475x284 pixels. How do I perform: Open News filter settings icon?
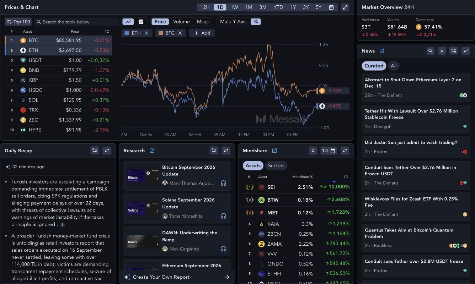(454, 51)
